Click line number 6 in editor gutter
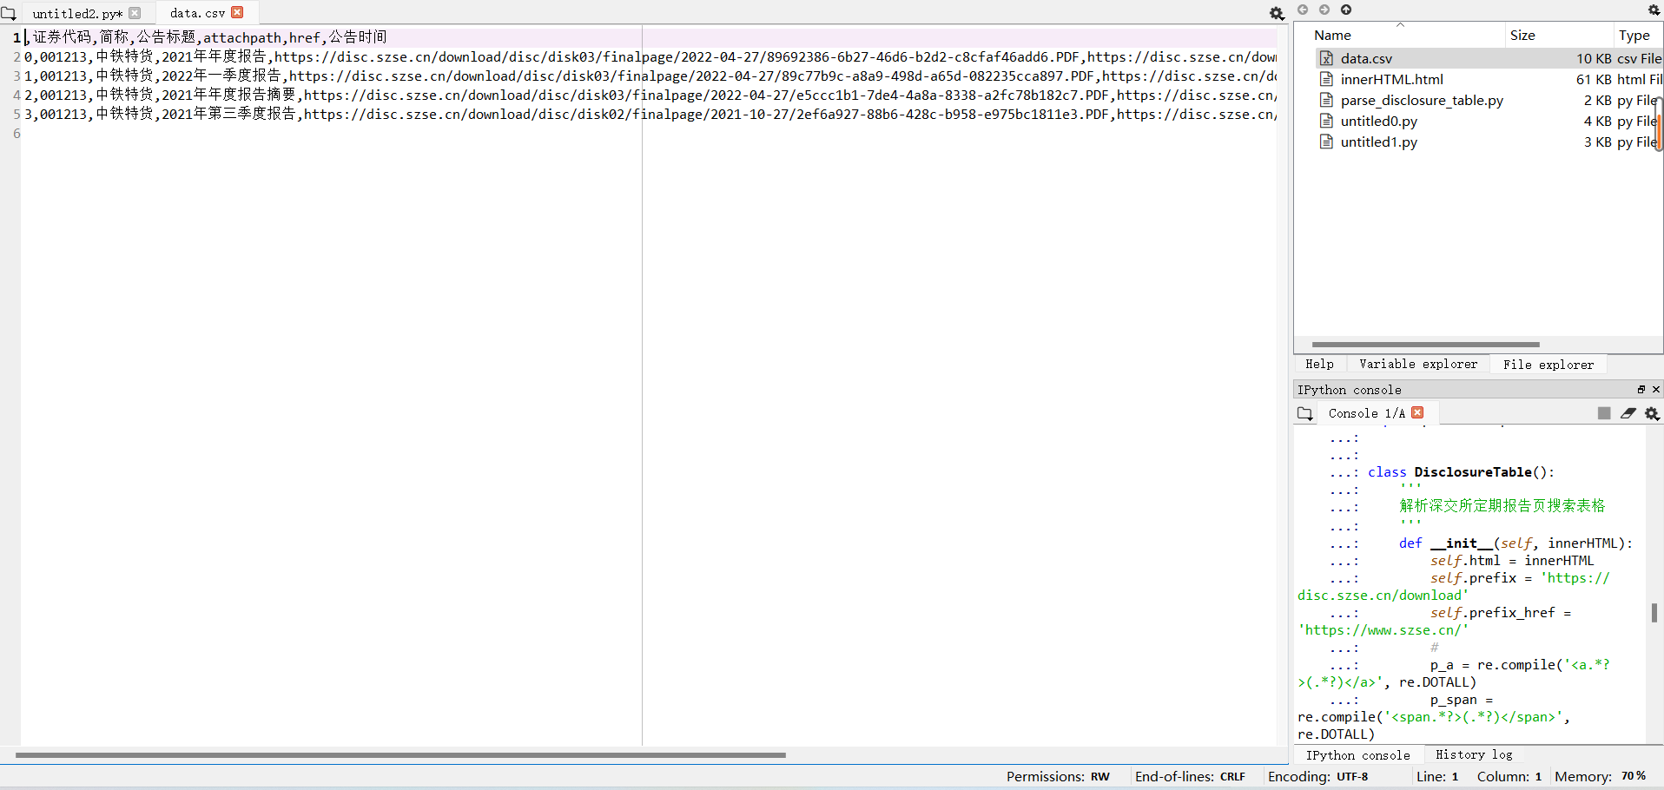This screenshot has width=1664, height=790. click(17, 134)
